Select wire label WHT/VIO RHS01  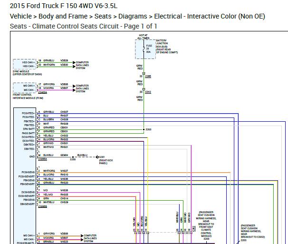[56, 147]
